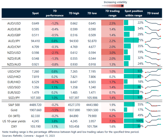Click the AUD/USD 7D trend sparkline
The width and height of the screenshot is (163, 138).
153,23
